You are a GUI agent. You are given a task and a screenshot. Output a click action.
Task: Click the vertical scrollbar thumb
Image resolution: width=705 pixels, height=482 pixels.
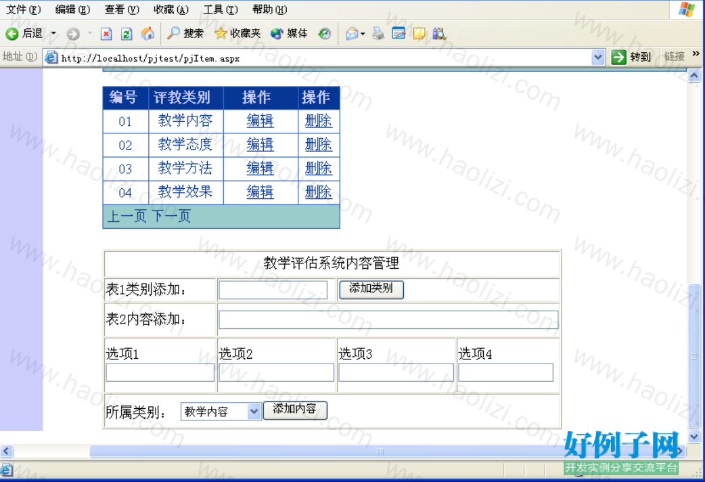694,355
